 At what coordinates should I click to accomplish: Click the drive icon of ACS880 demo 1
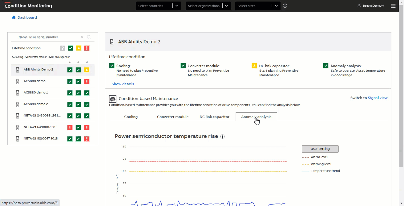click(18, 93)
